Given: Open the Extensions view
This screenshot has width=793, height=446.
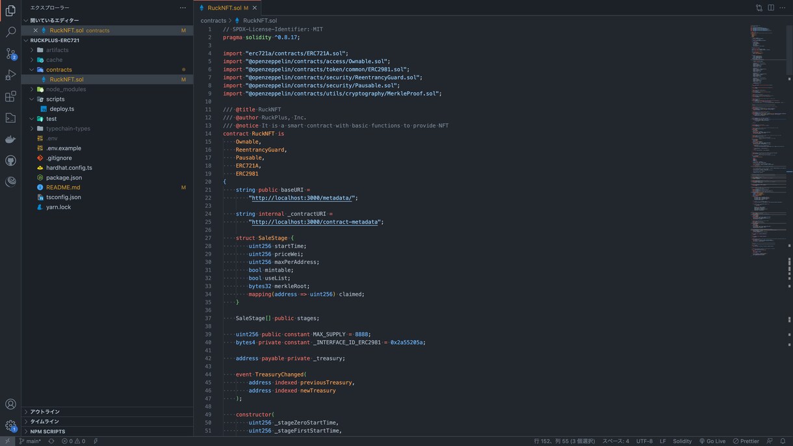Looking at the screenshot, I should pos(10,96).
